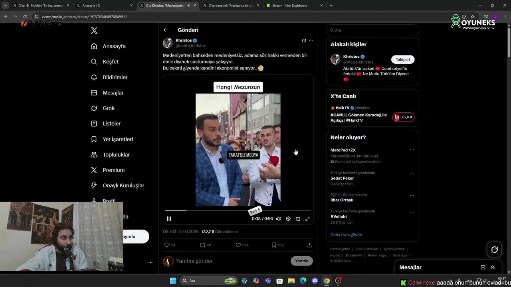Open Listeler in the sidebar
511x287 pixels.
click(x=105, y=124)
